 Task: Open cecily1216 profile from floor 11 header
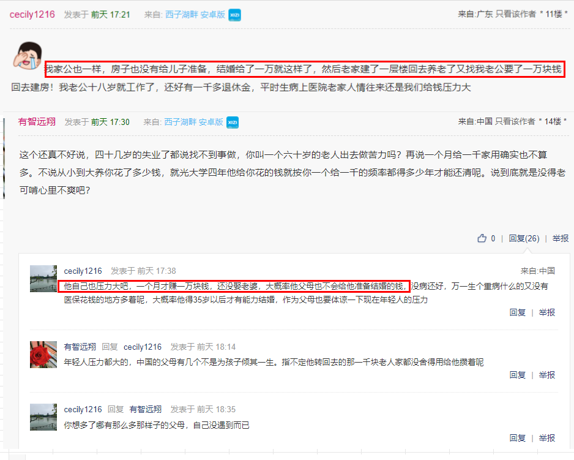(x=32, y=15)
